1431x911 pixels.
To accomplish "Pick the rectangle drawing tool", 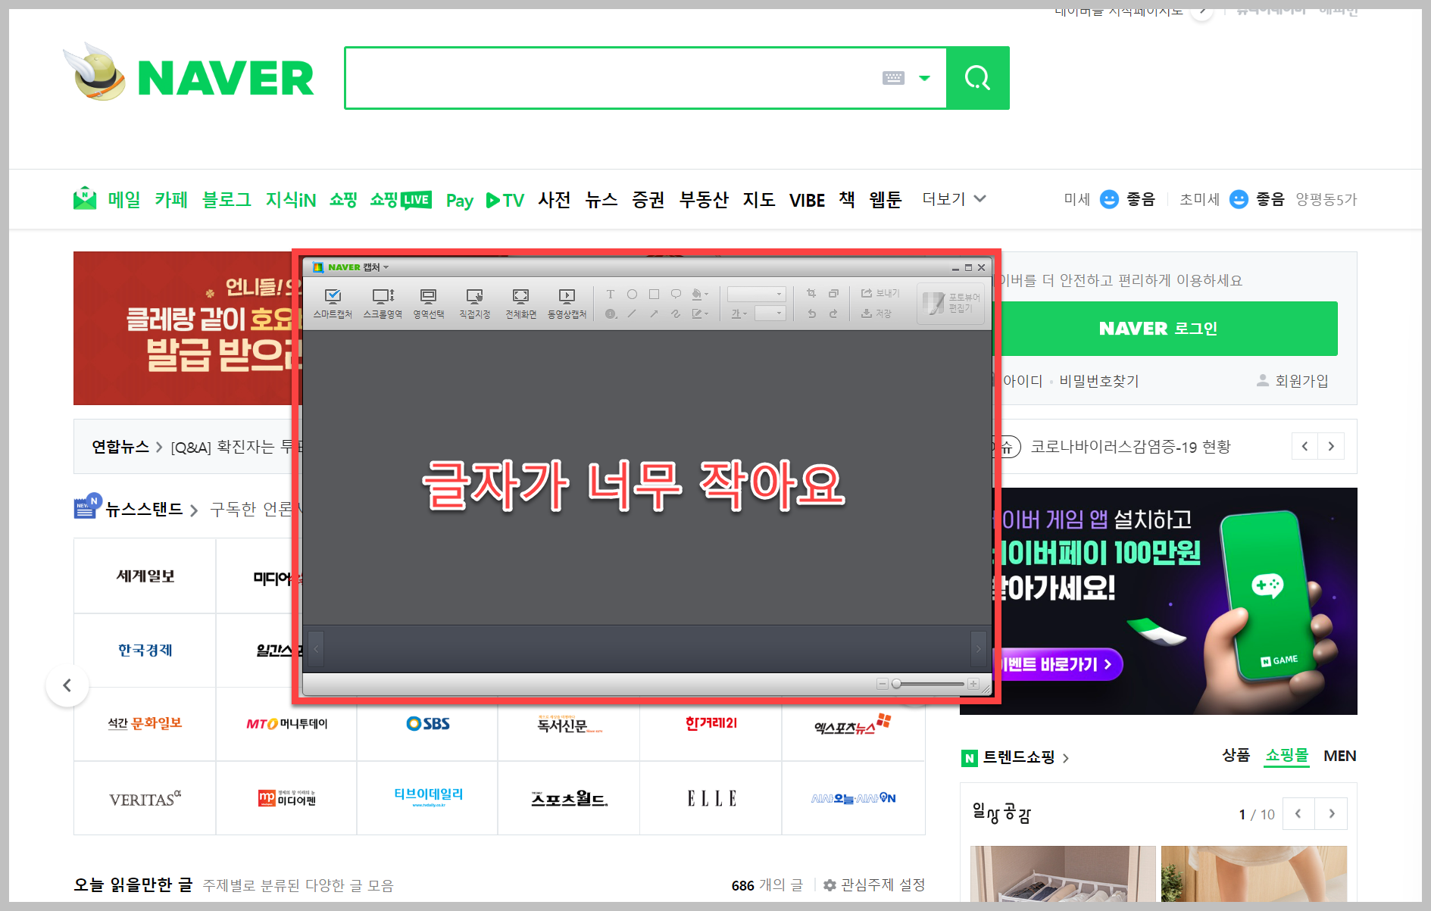I will (654, 294).
